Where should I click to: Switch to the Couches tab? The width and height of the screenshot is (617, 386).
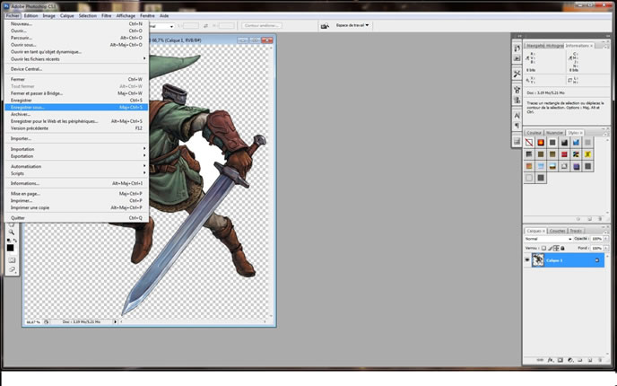tap(557, 231)
